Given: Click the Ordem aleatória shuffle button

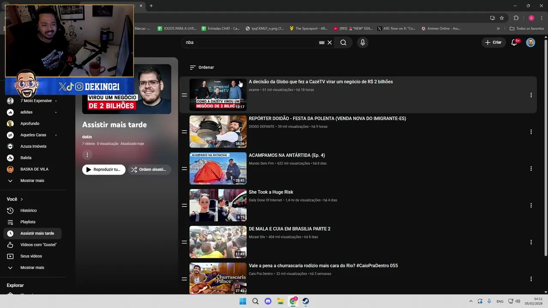Looking at the screenshot, I should pos(149,169).
